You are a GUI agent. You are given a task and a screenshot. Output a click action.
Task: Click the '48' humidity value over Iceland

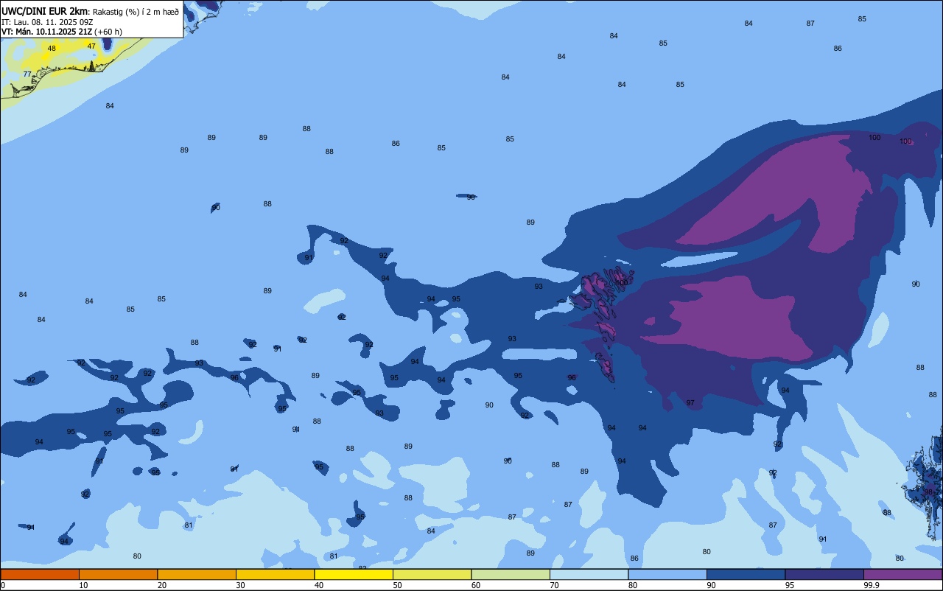[x=52, y=49]
